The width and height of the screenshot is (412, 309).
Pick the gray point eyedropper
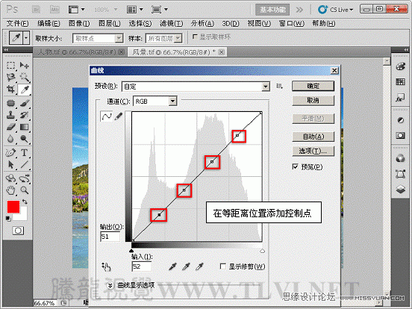click(187, 266)
